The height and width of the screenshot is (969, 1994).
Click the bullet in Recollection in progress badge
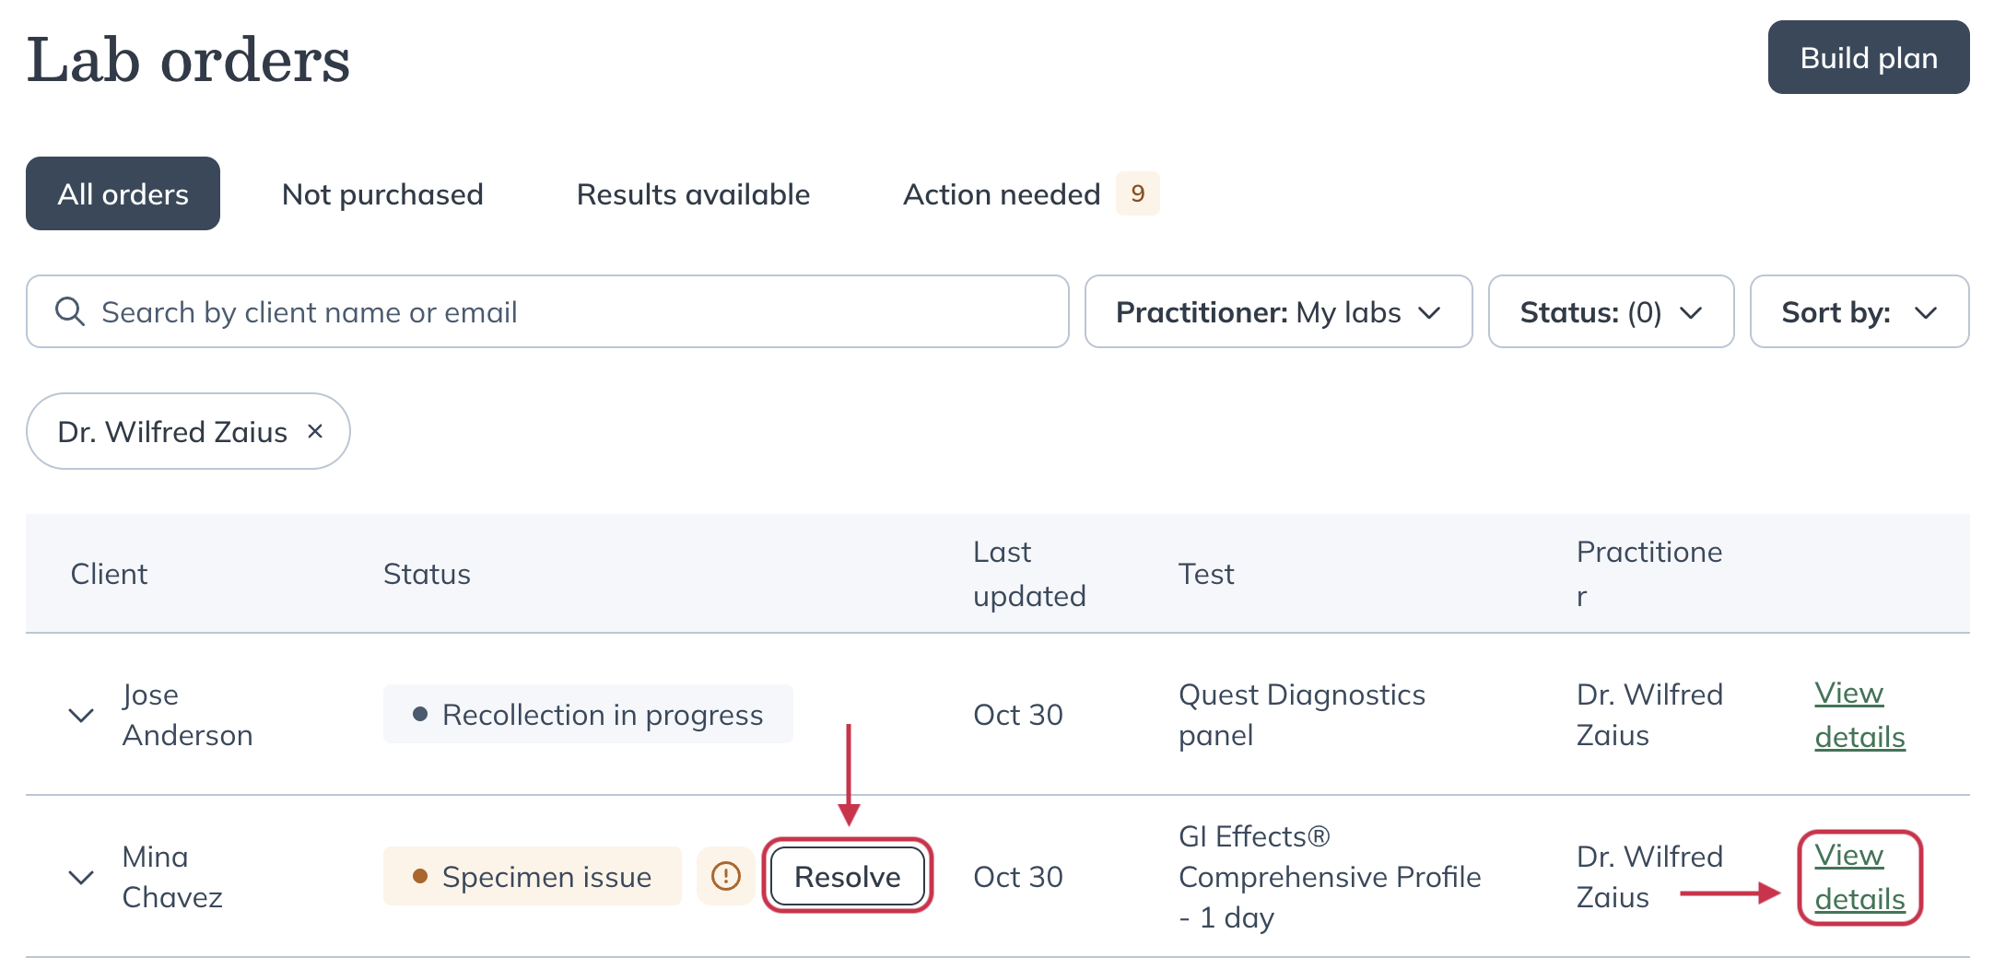click(419, 713)
